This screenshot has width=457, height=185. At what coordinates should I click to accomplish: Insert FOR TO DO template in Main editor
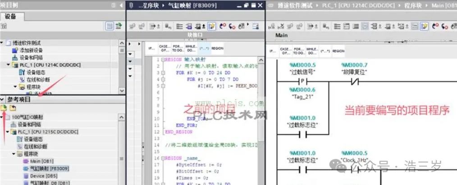click(299, 51)
